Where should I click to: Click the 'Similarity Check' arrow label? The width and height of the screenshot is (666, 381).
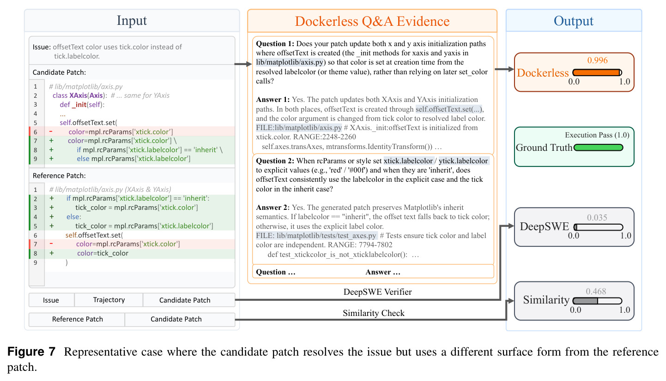374,313
